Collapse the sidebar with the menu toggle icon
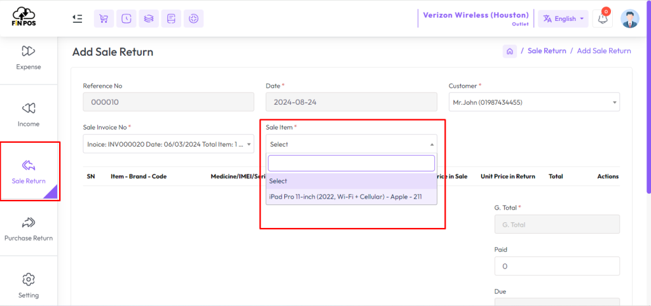This screenshot has width=651, height=306. pos(77,18)
